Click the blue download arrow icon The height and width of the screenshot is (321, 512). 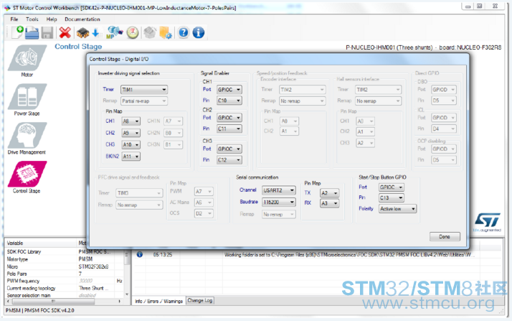[95, 33]
